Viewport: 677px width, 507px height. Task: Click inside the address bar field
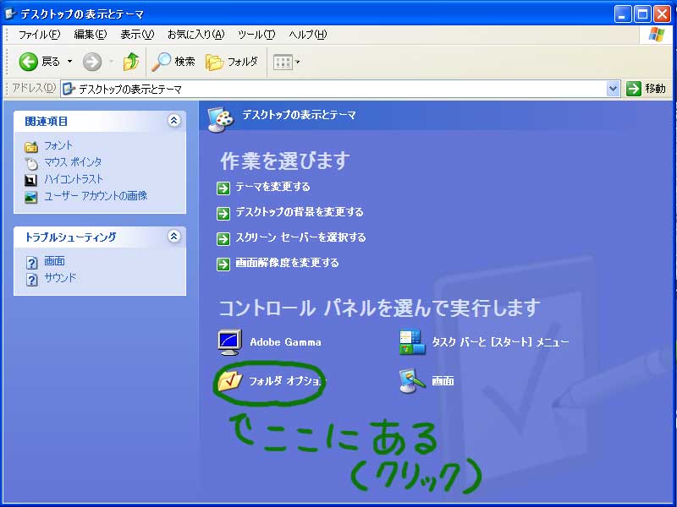click(338, 89)
